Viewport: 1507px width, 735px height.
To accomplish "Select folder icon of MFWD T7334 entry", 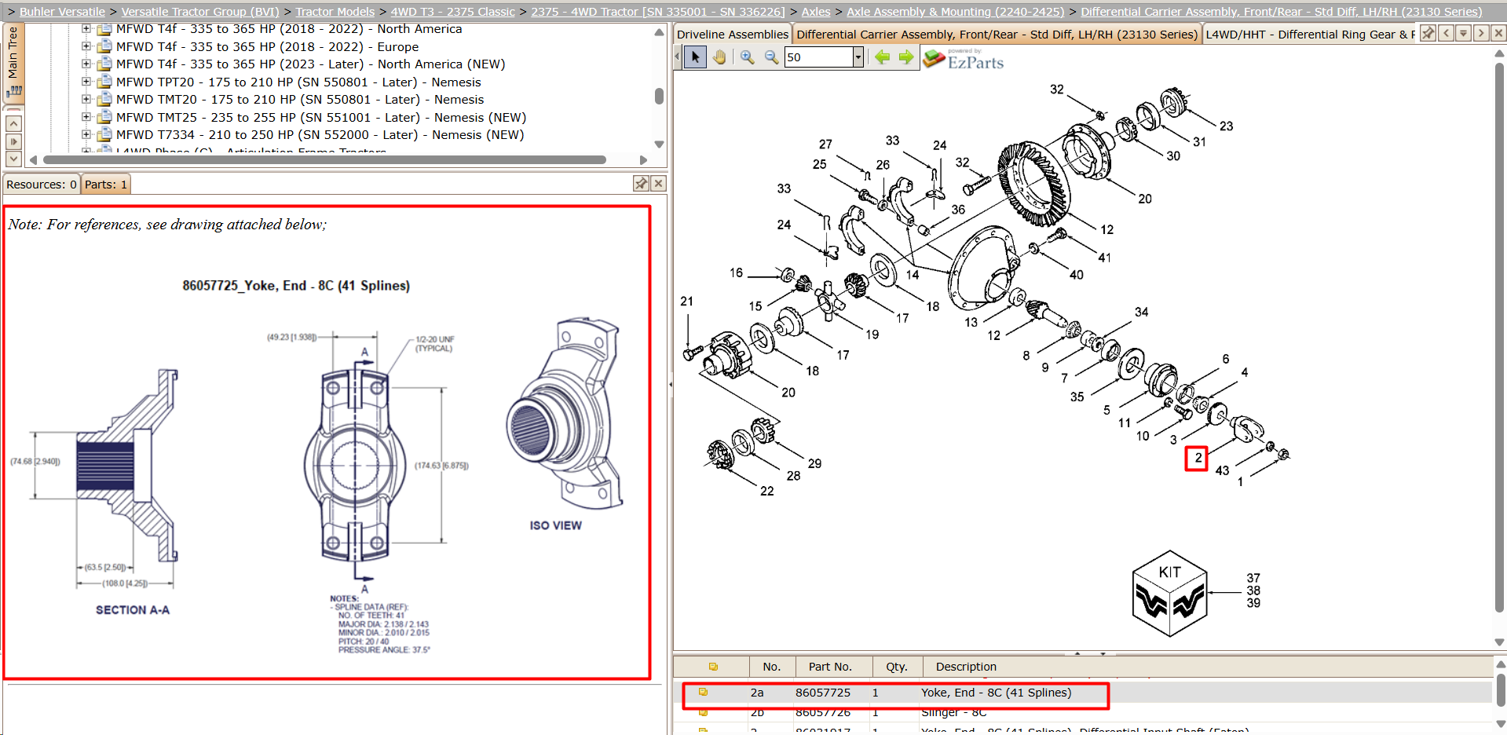I will click(104, 134).
